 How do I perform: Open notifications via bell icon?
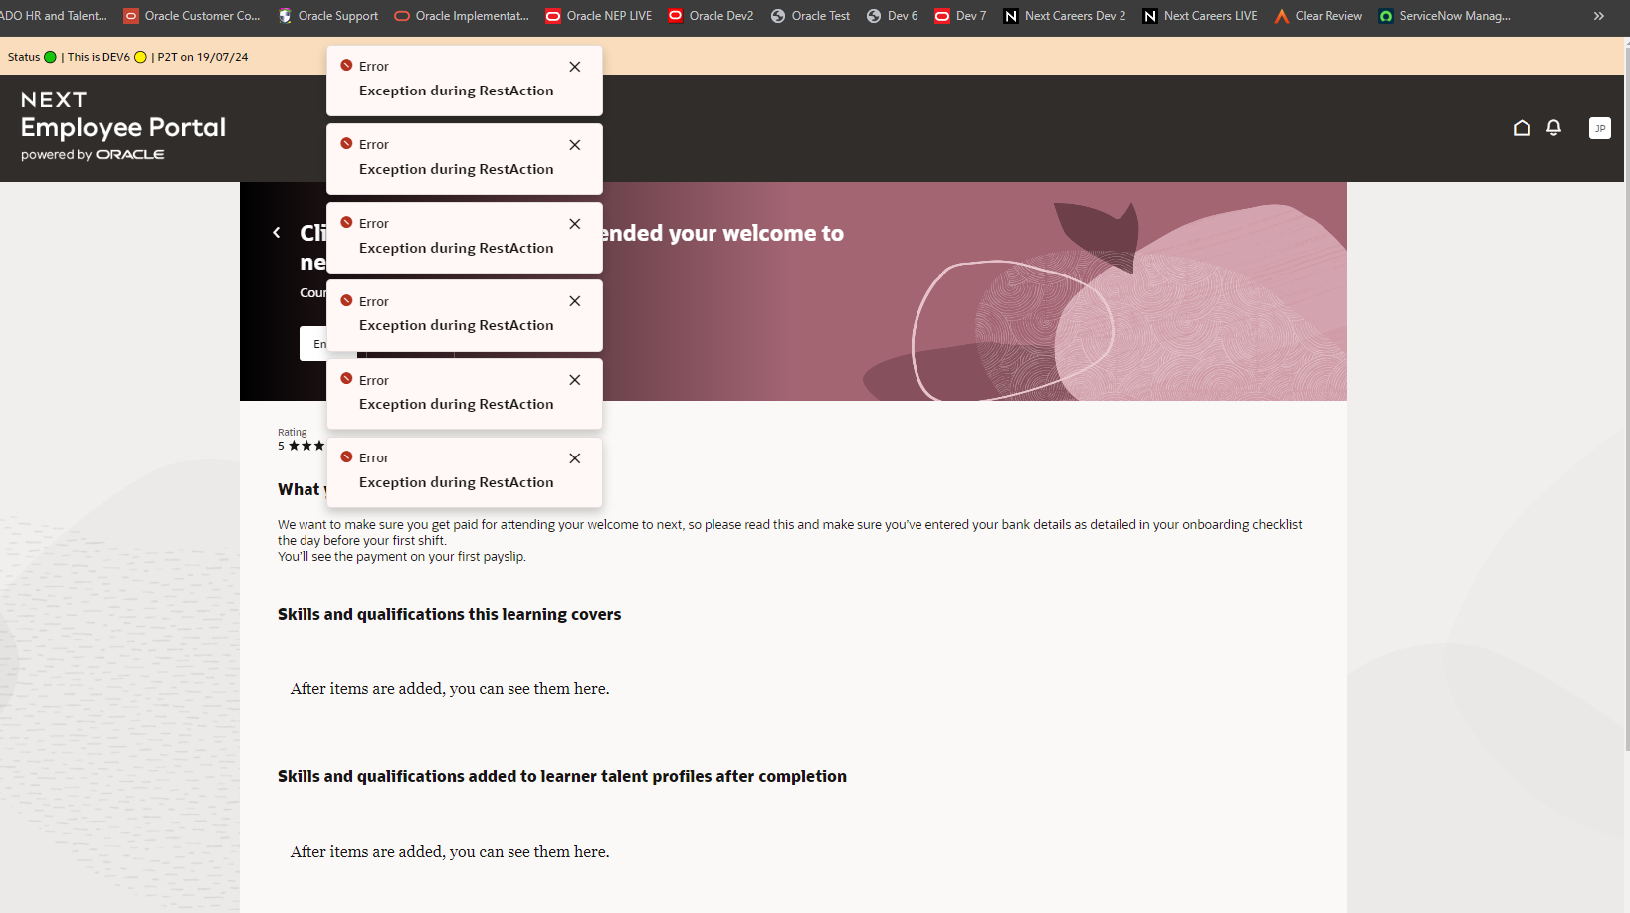[1553, 128]
